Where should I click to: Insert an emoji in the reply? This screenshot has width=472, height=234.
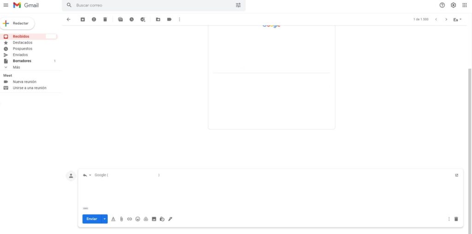click(137, 219)
